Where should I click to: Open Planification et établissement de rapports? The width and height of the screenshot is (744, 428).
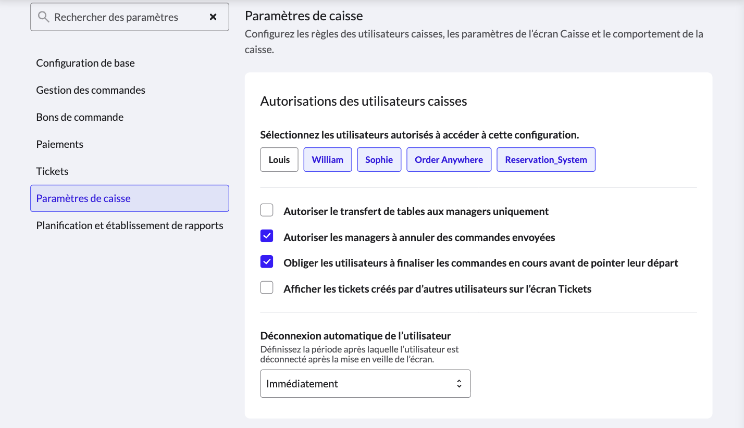[130, 225]
